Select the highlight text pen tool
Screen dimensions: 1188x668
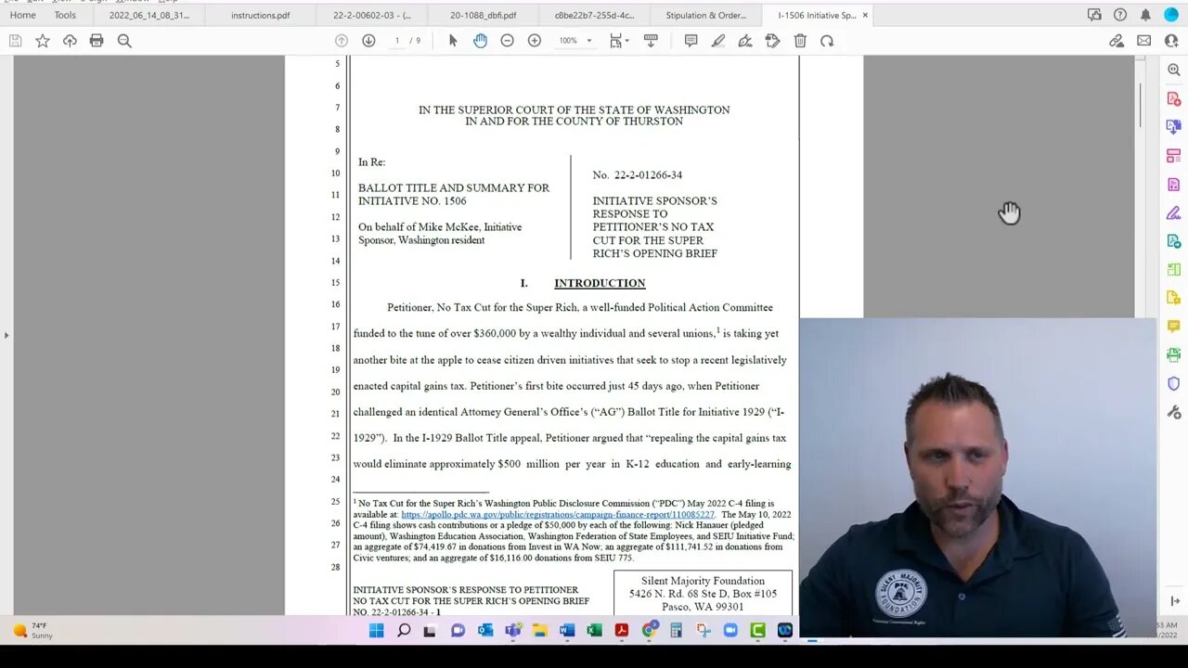[x=717, y=41]
